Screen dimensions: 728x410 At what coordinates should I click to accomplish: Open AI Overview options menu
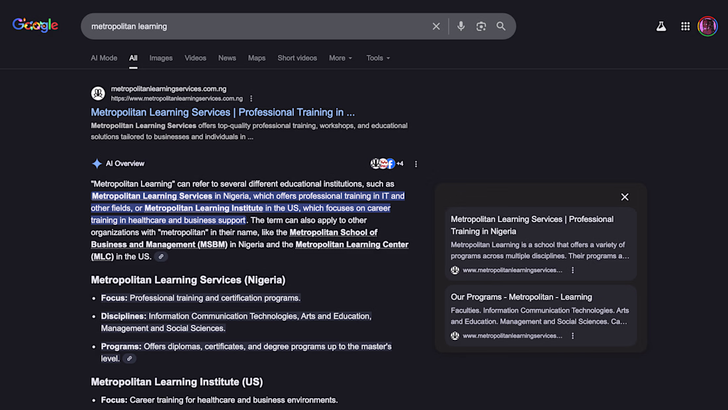pyautogui.click(x=416, y=164)
